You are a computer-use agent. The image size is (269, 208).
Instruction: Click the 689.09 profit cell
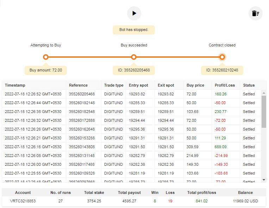[x=220, y=147]
